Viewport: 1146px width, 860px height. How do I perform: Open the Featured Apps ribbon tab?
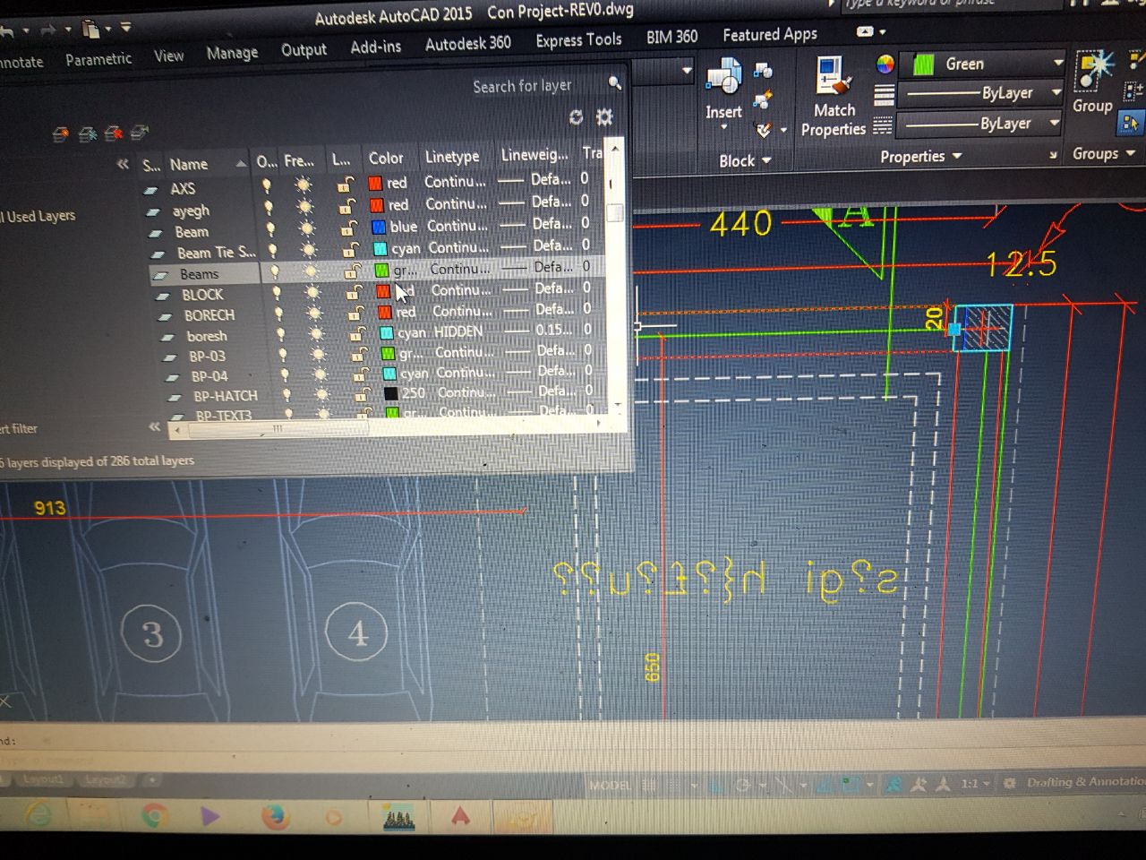770,35
